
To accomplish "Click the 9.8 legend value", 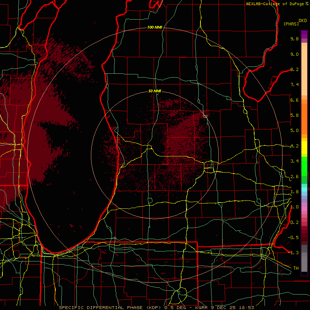I will 294,39.
